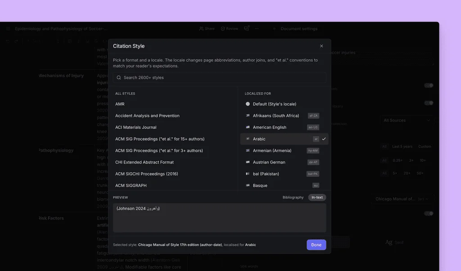Click the Austrian German flag icon
This screenshot has height=271, width=461.
(x=248, y=162)
